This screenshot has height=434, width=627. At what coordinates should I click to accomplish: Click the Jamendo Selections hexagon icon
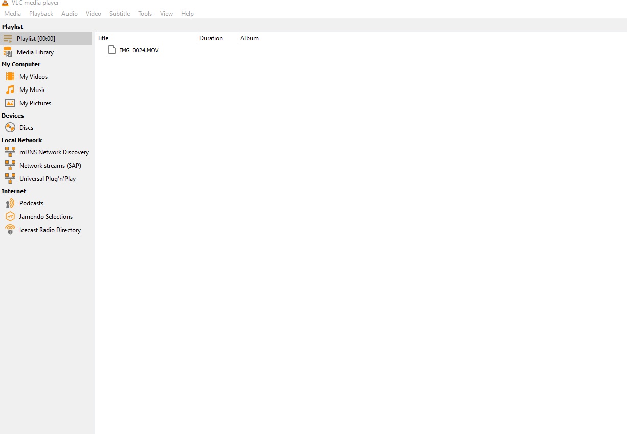click(10, 216)
